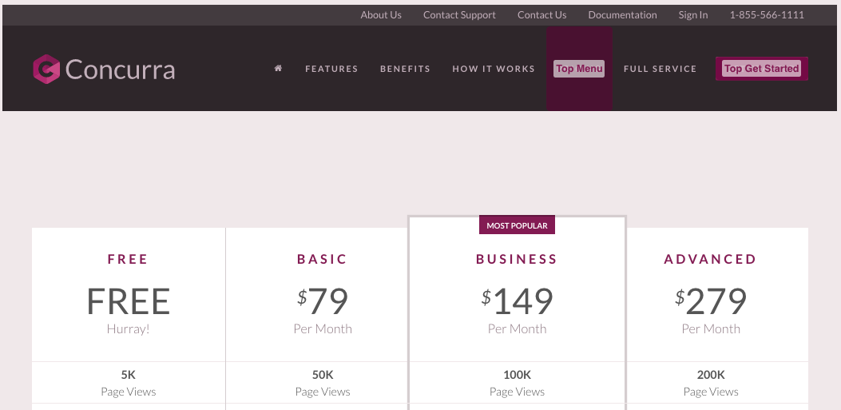The image size is (841, 410).
Task: Click the Most Popular badge
Action: coord(517,225)
